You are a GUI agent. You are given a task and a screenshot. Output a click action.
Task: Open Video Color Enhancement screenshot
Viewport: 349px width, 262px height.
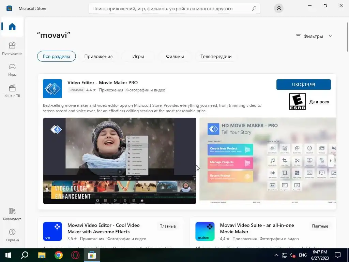(x=120, y=161)
